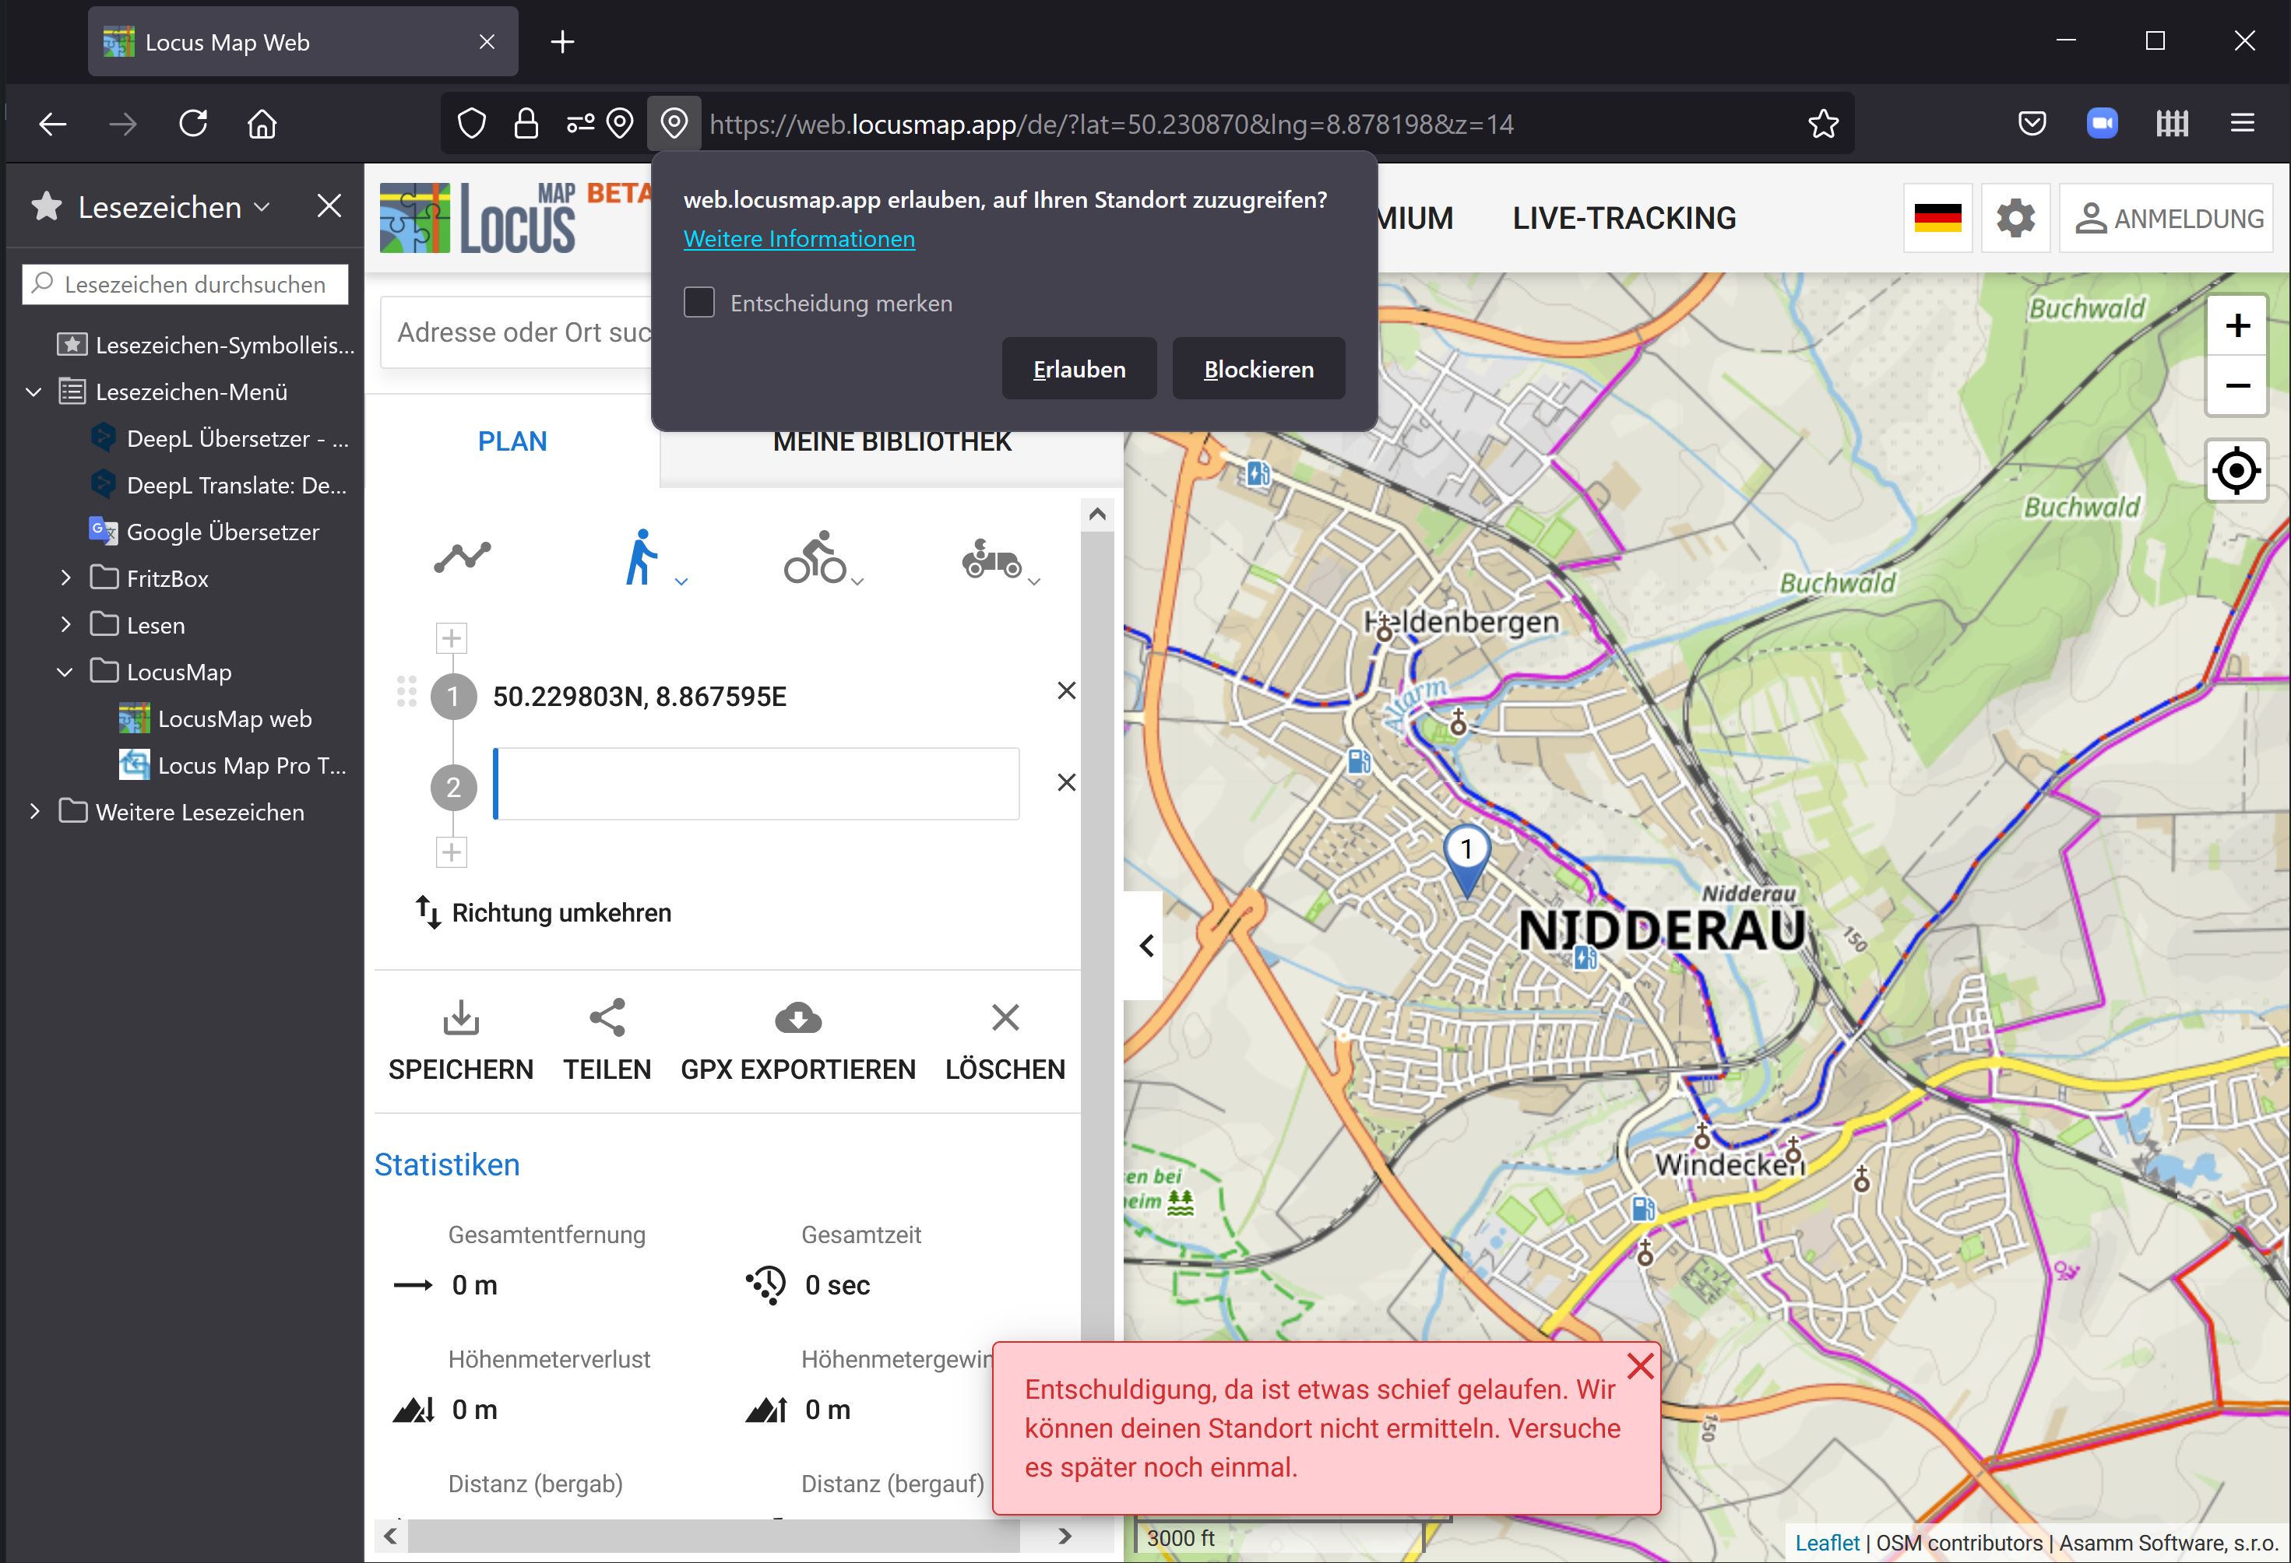
Task: Select the cycling route profile icon
Action: click(x=815, y=558)
